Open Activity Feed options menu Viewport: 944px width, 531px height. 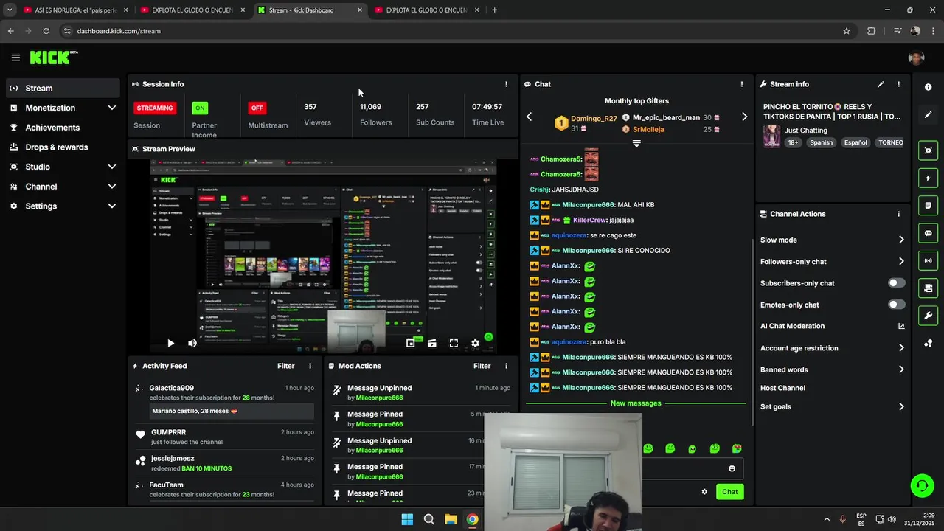pyautogui.click(x=310, y=366)
